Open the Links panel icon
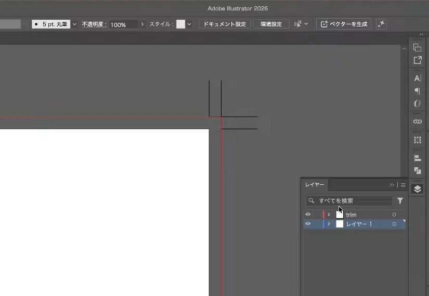 417,122
